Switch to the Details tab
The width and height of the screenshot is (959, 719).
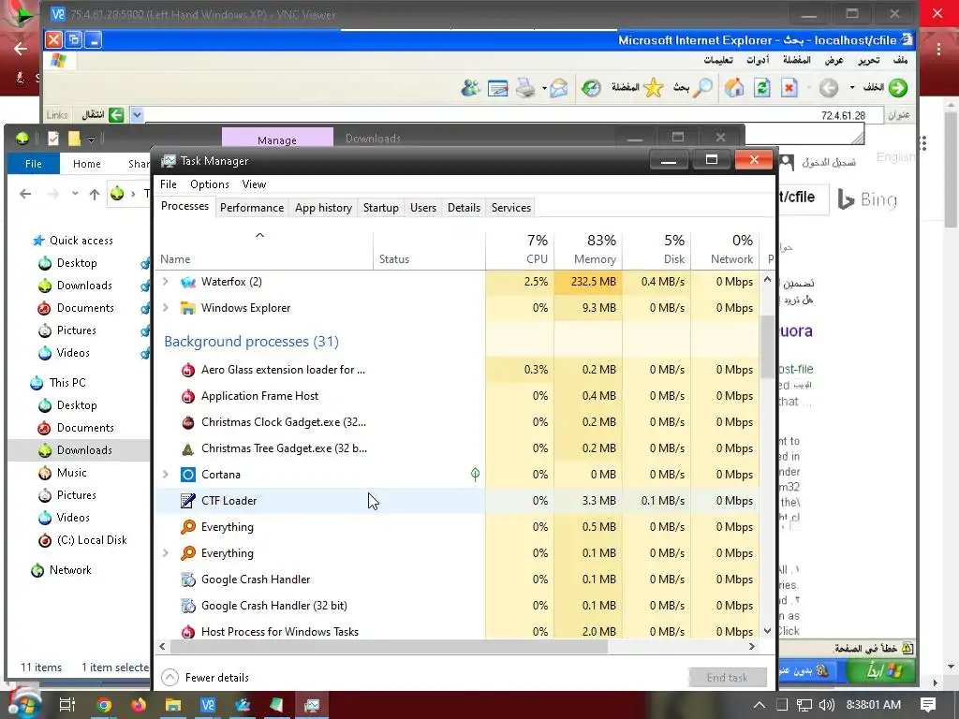coord(464,208)
